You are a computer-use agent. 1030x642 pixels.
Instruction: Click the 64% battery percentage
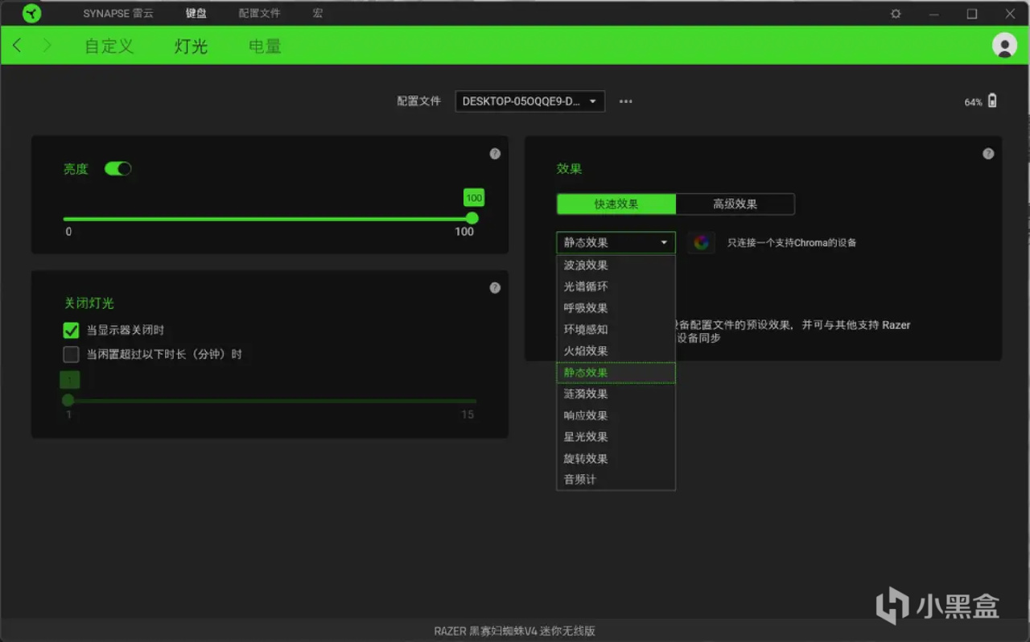[x=974, y=102]
